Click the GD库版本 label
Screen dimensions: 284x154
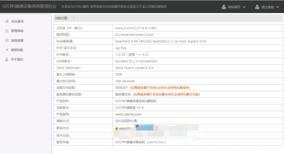pyautogui.click(x=64, y=61)
